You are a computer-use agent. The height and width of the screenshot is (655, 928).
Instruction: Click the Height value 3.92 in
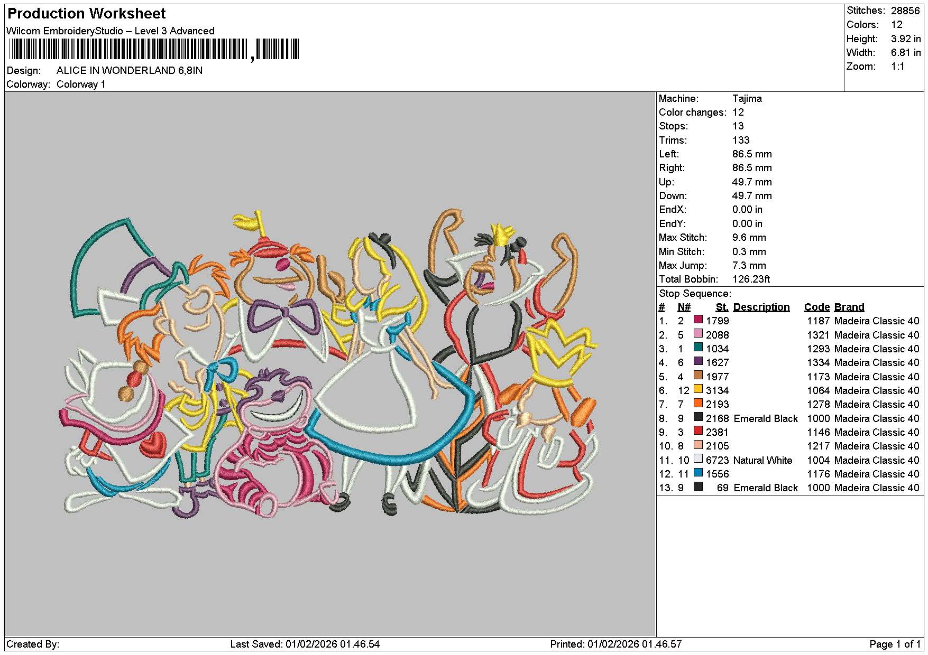[906, 39]
